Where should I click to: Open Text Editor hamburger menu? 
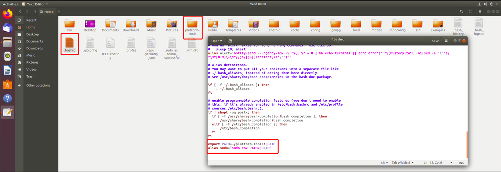[x=446, y=41]
